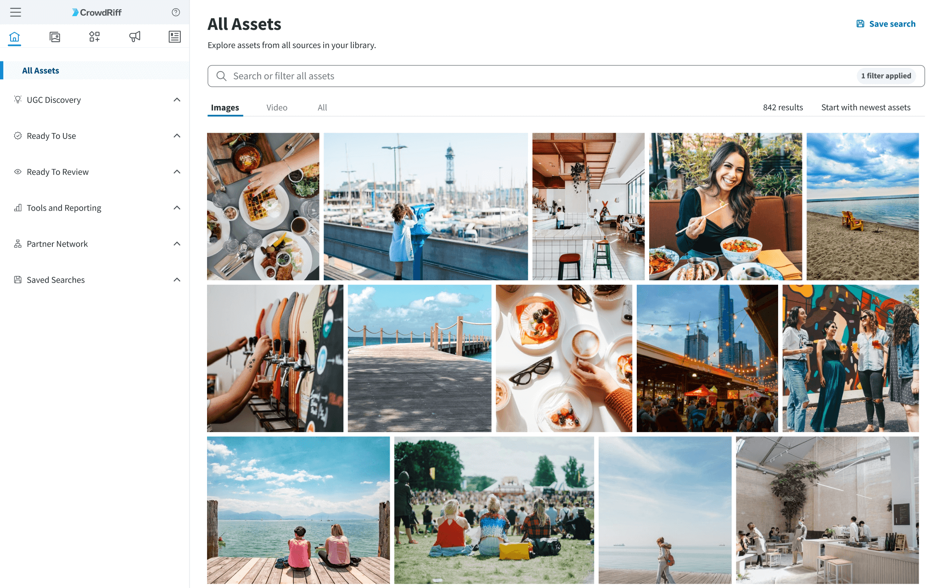Open the Start with newest assets sort
The width and height of the screenshot is (942, 588).
[x=866, y=107]
